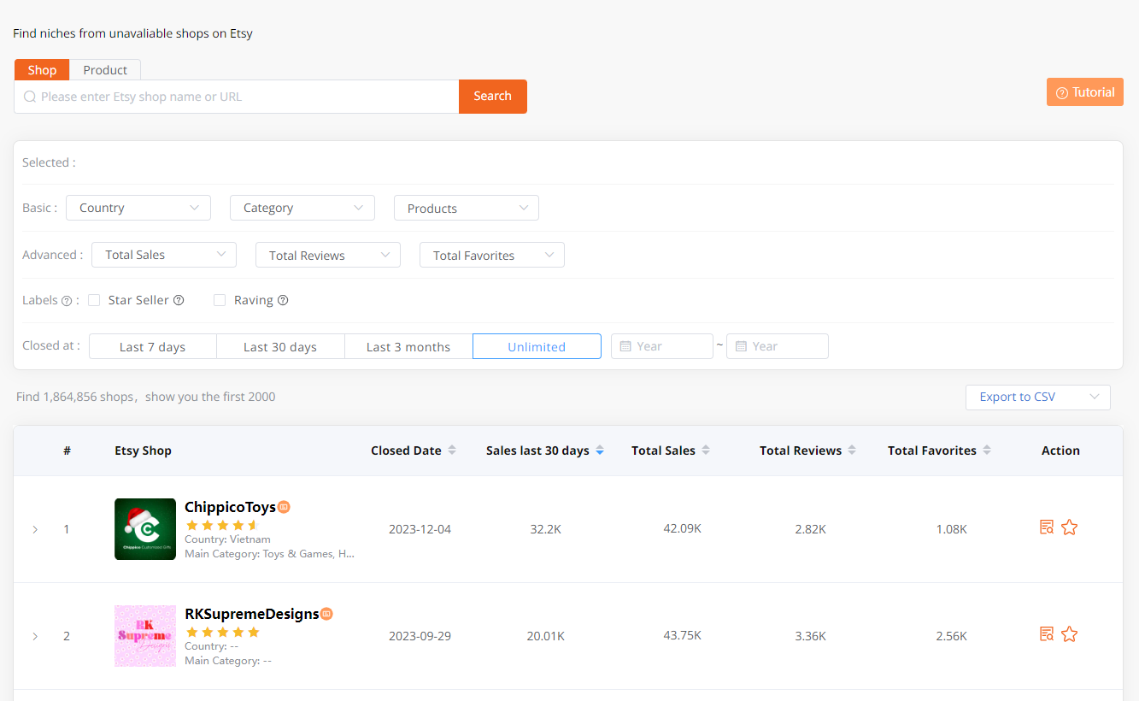This screenshot has width=1139, height=701.
Task: Enable the Raving checkbox
Action: pyautogui.click(x=218, y=300)
